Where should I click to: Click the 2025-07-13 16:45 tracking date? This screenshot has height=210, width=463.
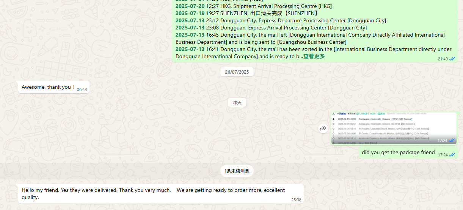[190, 35]
